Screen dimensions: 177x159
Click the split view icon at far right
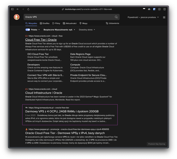coord(164,9)
